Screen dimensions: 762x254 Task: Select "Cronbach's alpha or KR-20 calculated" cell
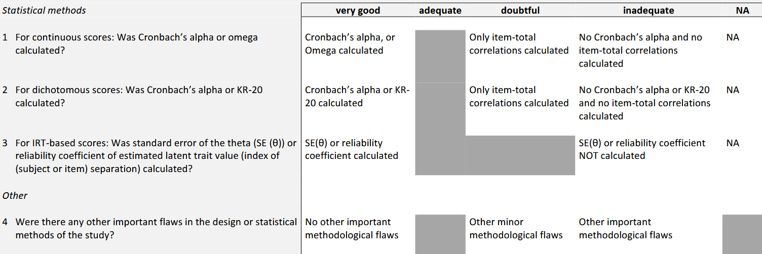tap(357, 96)
